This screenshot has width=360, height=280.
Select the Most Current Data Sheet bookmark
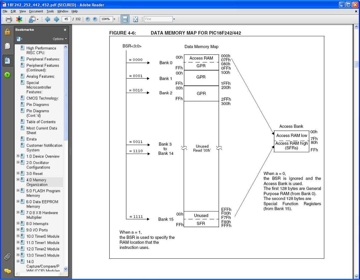42,130
